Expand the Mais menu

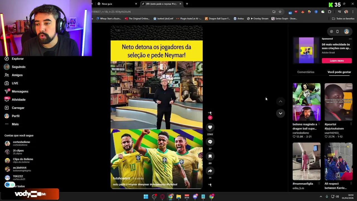point(15,124)
